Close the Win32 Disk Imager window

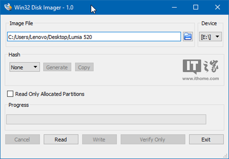(x=218, y=7)
